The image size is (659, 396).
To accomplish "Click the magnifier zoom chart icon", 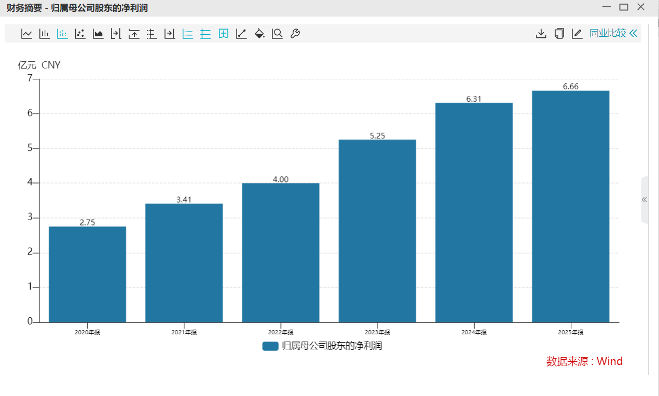I will coord(278,34).
